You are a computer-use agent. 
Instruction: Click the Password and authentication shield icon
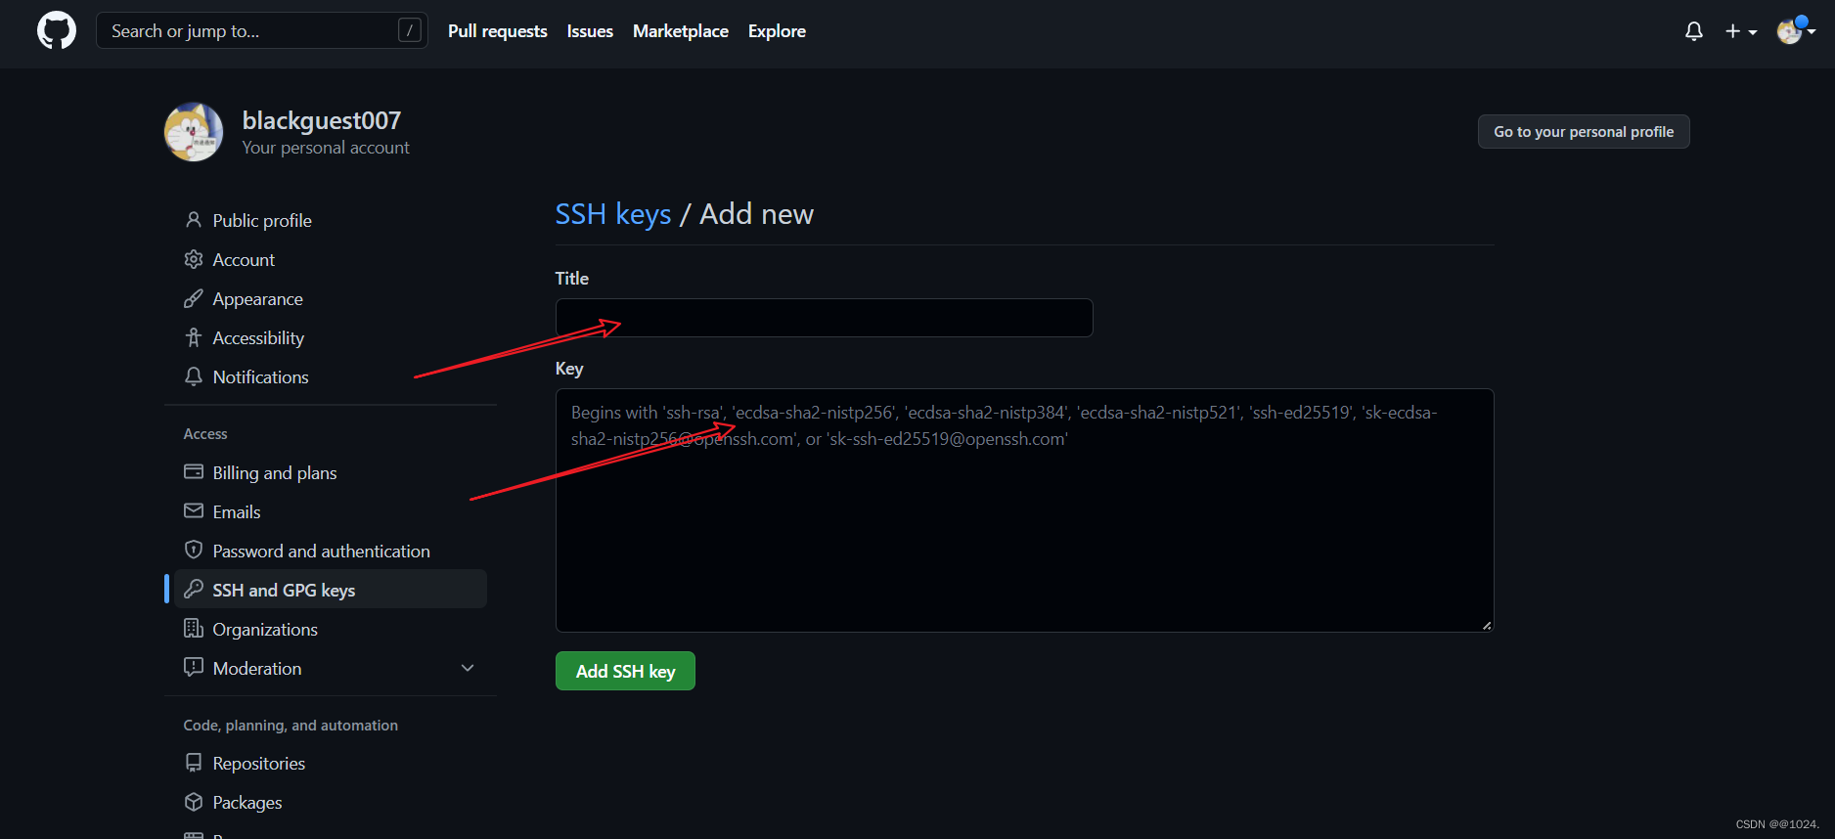(x=194, y=551)
